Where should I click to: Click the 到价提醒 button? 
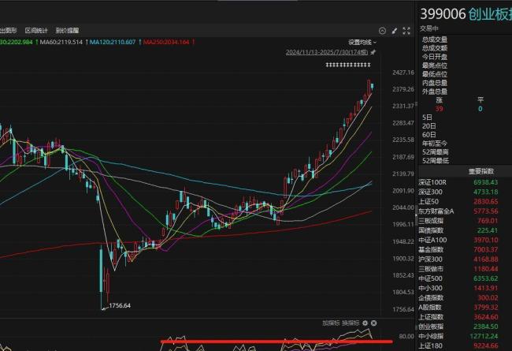tap(67, 31)
